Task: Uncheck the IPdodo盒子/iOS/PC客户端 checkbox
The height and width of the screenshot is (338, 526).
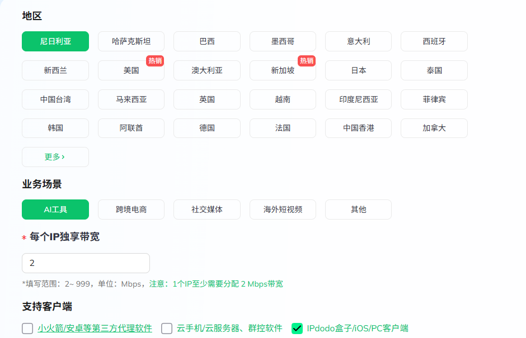Action: pyautogui.click(x=297, y=329)
